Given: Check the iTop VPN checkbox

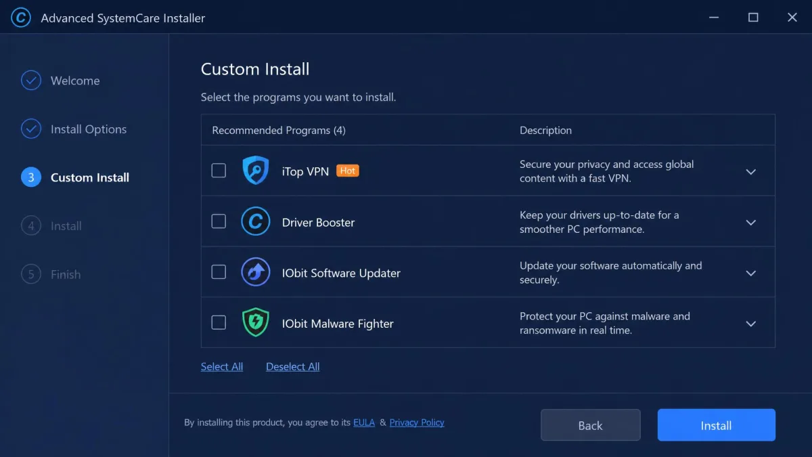Looking at the screenshot, I should coord(219,171).
